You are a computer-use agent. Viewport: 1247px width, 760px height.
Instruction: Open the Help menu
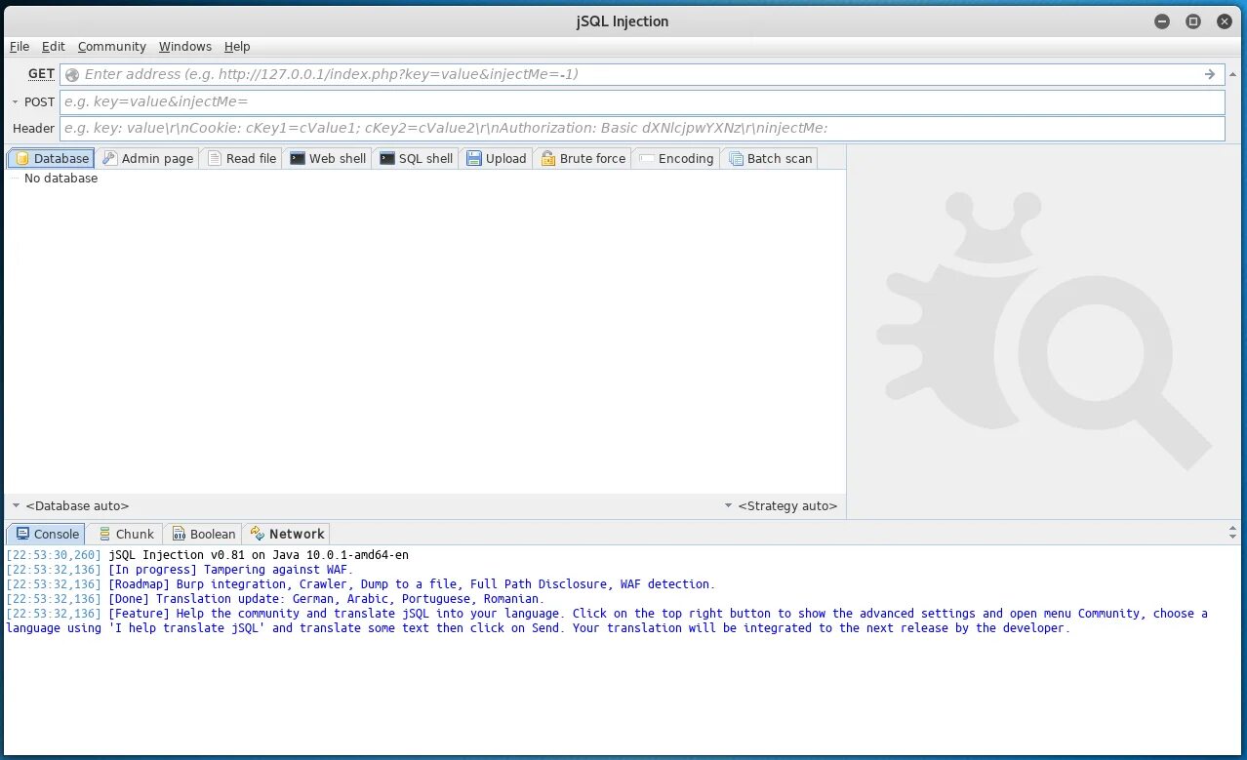point(237,46)
